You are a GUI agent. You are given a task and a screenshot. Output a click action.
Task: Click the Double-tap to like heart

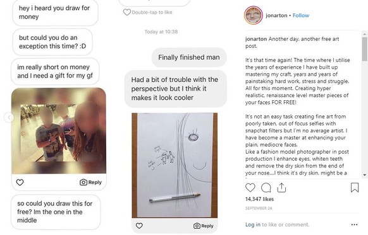click(127, 12)
